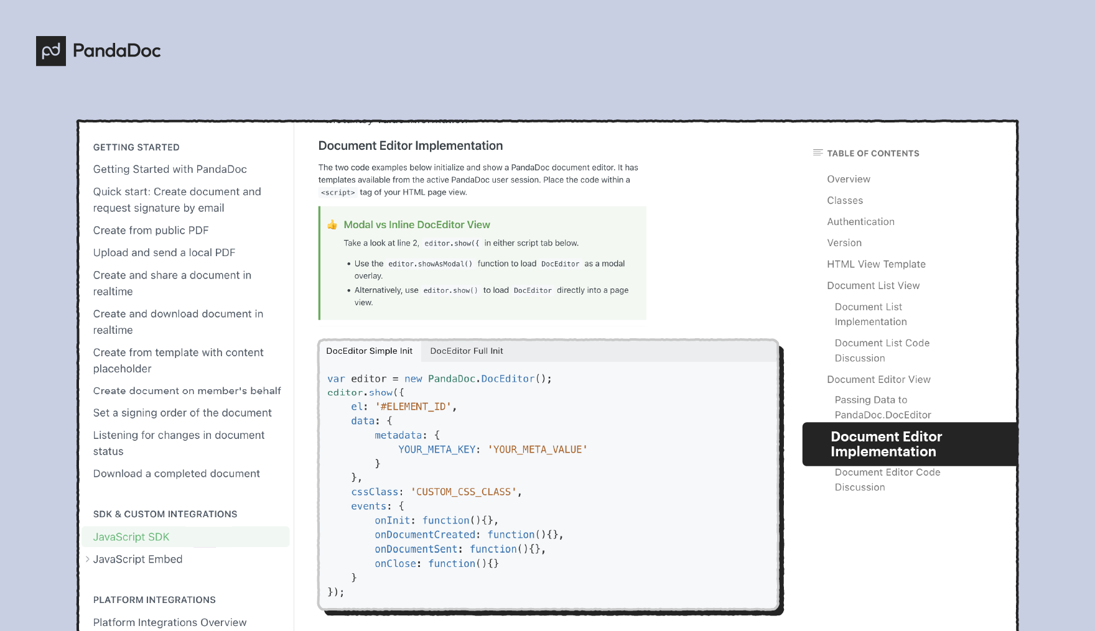1095x631 pixels.
Task: Click editor.showAsModal() inline code
Action: [431, 264]
